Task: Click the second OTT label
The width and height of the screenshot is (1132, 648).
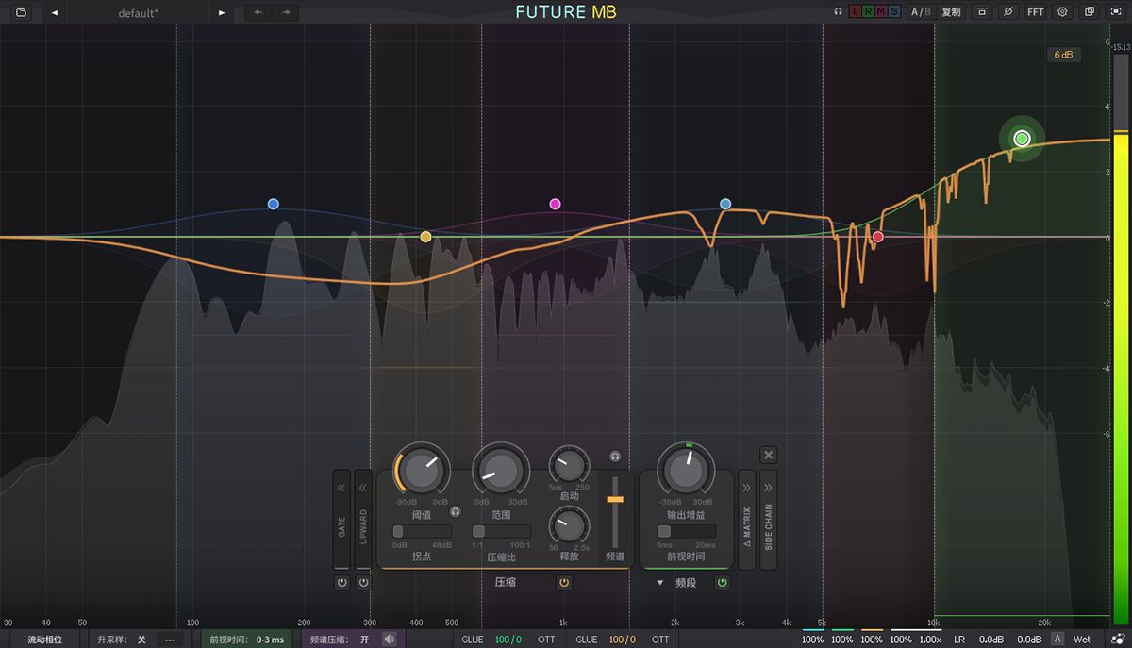Action: click(660, 640)
